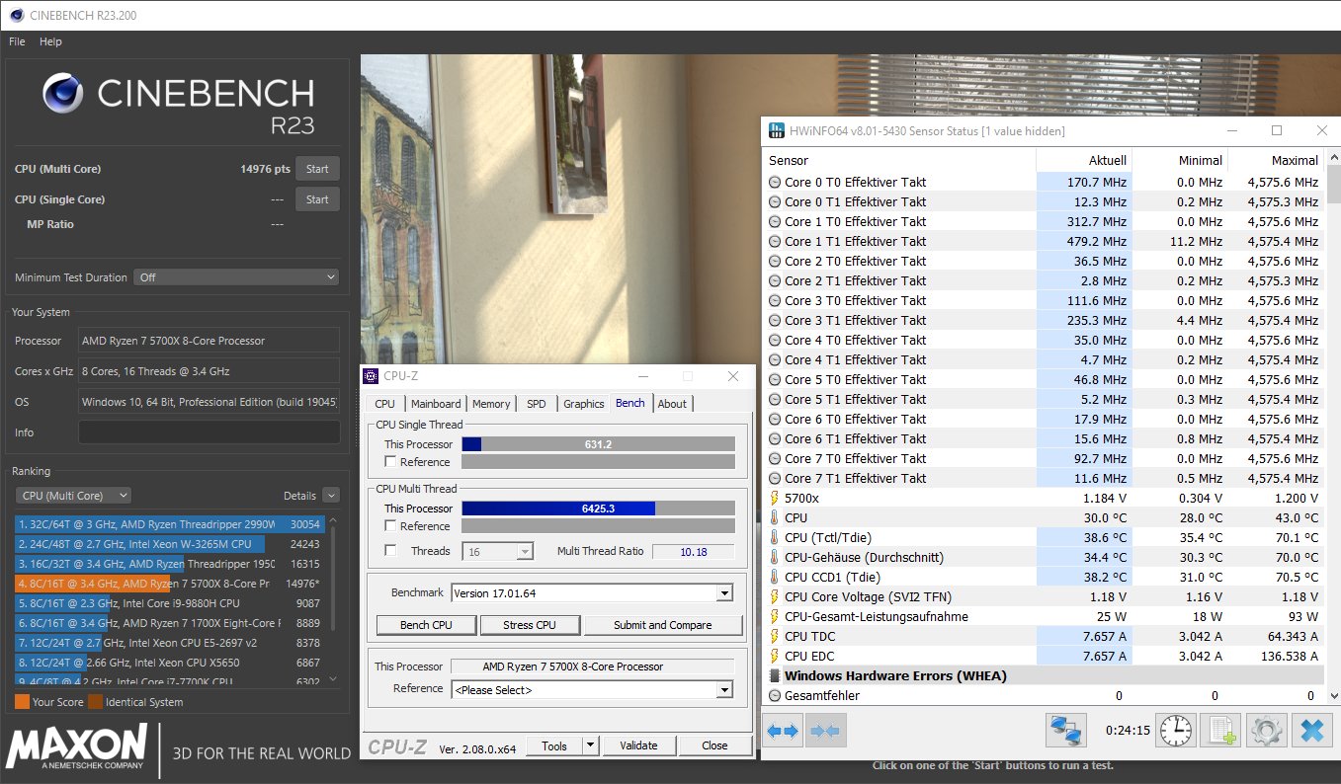Start HWiNFO logging via spreadsheet plus icon
Screen dimensions: 1341x784
(x=1222, y=731)
